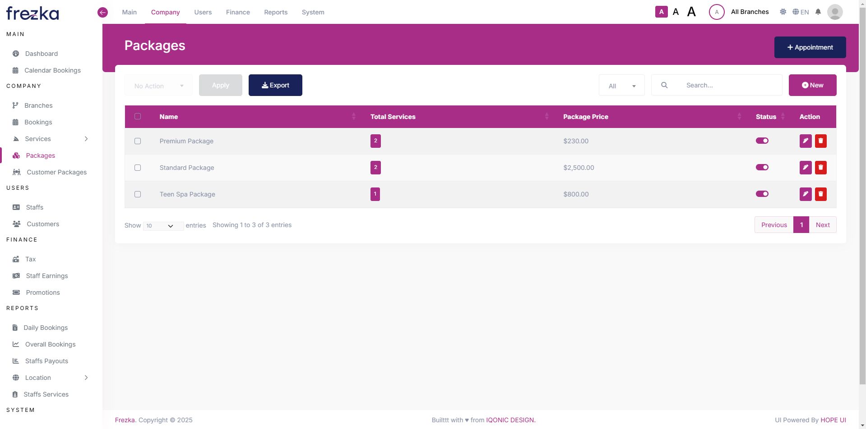Click the Customer Packages sidebar icon
The height and width of the screenshot is (429, 866).
[x=16, y=172]
